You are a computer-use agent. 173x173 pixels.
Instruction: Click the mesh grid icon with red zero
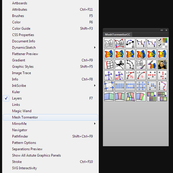109,65
